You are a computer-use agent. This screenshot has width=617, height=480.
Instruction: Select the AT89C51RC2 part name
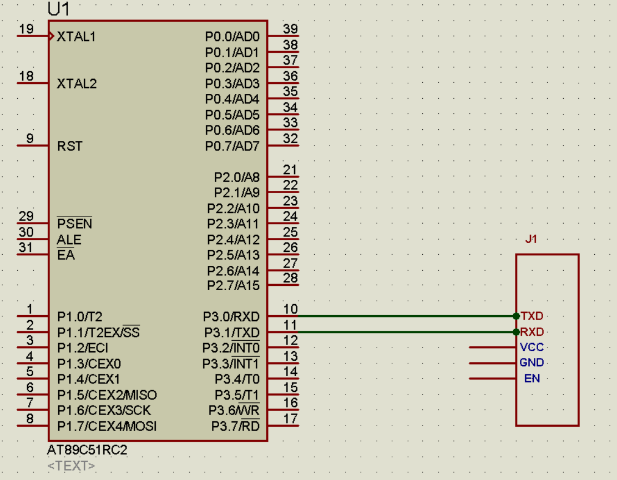pos(87,449)
